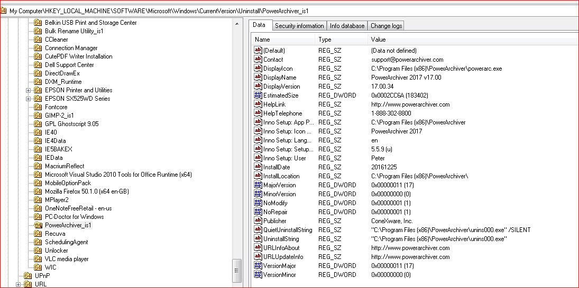579x288 pixels.
Task: Click the MPlayer2 key folder icon
Action: coord(38,199)
